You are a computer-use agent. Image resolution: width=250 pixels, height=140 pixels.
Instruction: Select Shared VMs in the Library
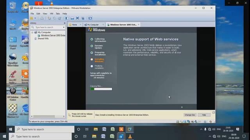tap(43, 38)
